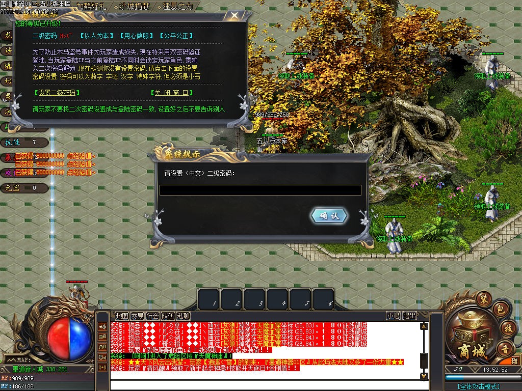Select quick slot 1

point(208,299)
